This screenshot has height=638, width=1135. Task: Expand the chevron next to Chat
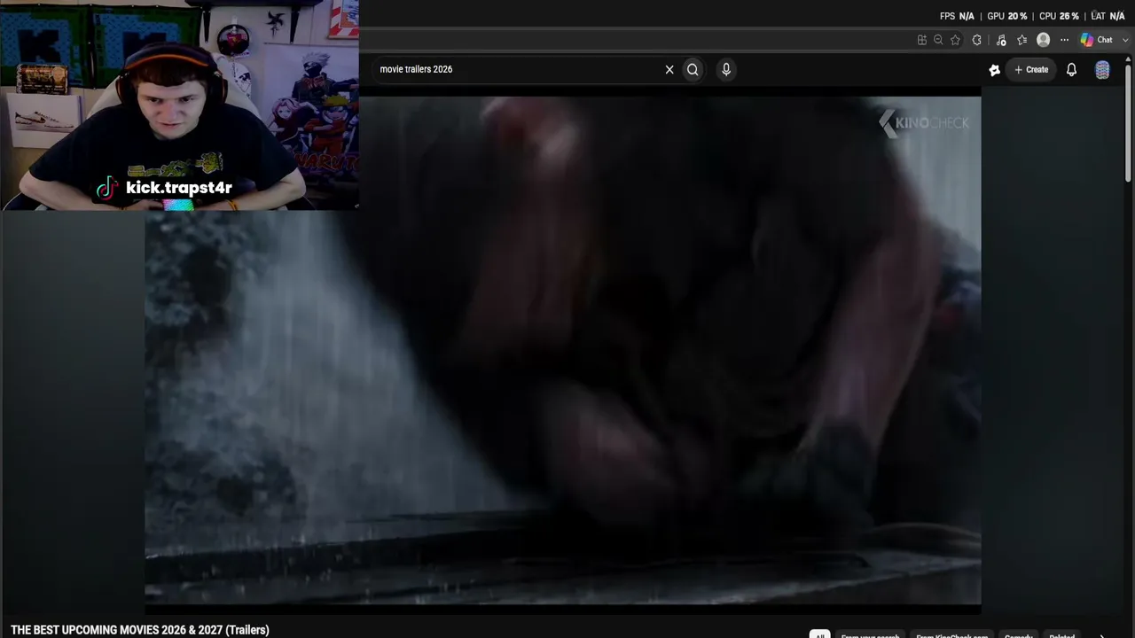1125,40
